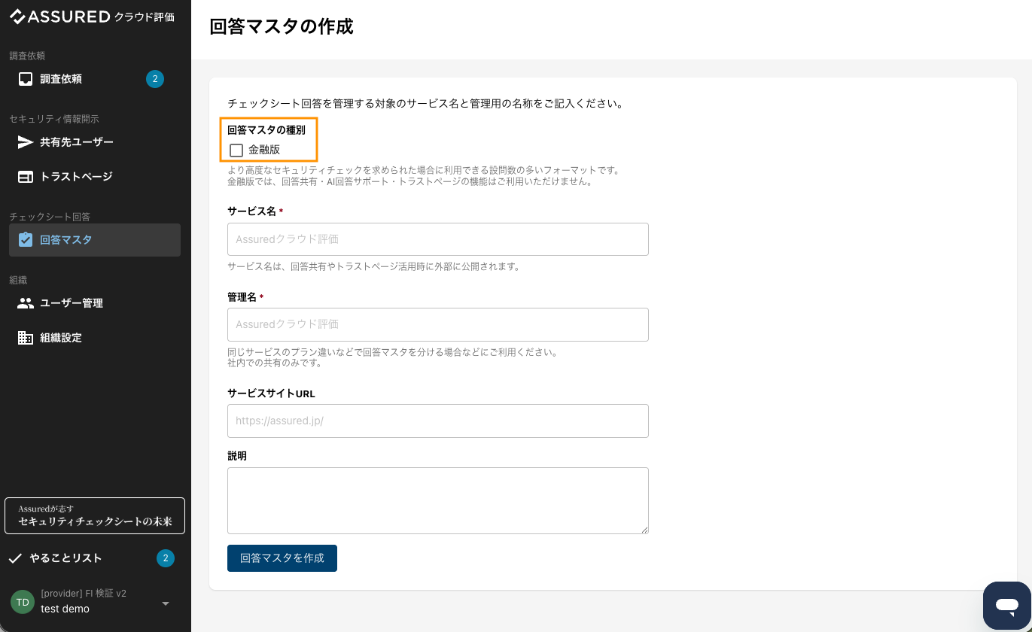
Task: Expand the test demo account menu arrow
Action: (x=166, y=603)
